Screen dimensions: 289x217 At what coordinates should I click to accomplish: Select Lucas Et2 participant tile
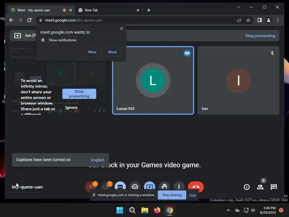click(x=153, y=81)
